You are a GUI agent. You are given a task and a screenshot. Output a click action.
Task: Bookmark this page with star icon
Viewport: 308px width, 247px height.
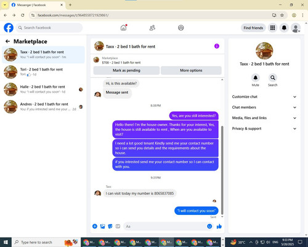(282, 15)
